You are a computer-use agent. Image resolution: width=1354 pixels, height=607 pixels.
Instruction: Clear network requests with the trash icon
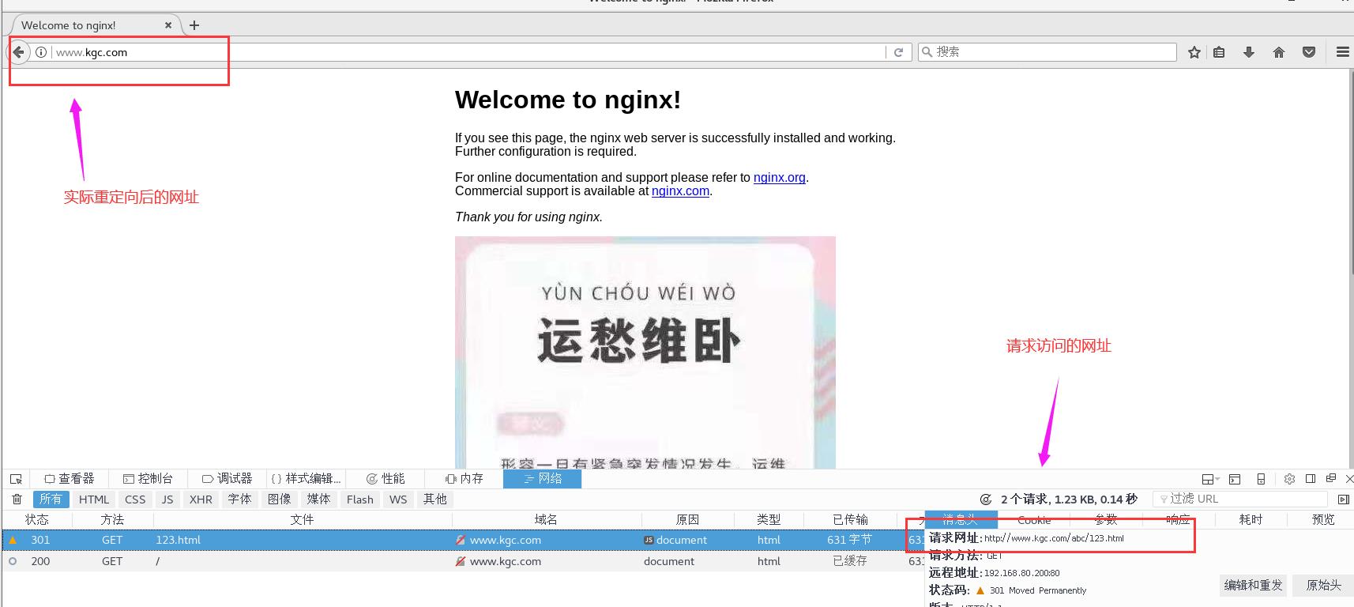(x=17, y=500)
